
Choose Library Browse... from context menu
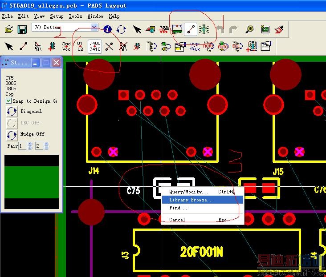192,200
